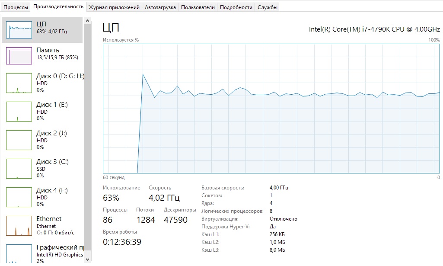Screen dimensions: 443x266
Task: Click the processes count 86
Action: click(x=108, y=220)
